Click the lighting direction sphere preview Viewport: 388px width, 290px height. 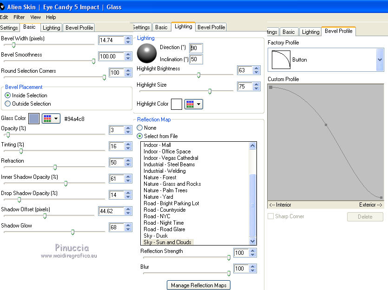pos(146,53)
